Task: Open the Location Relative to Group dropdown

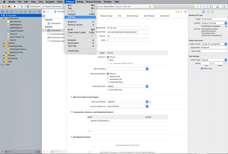Action: [214, 23]
